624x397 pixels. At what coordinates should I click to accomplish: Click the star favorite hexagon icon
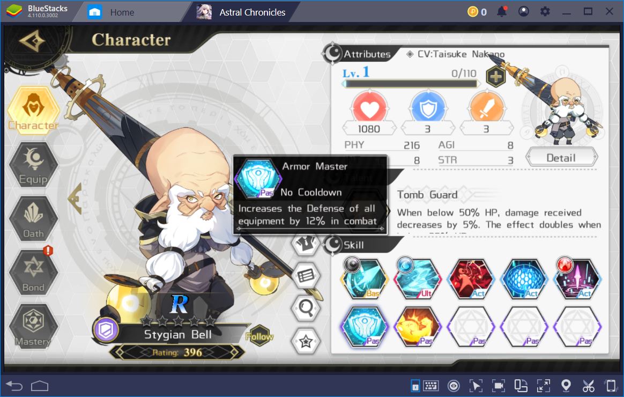pos(306,341)
